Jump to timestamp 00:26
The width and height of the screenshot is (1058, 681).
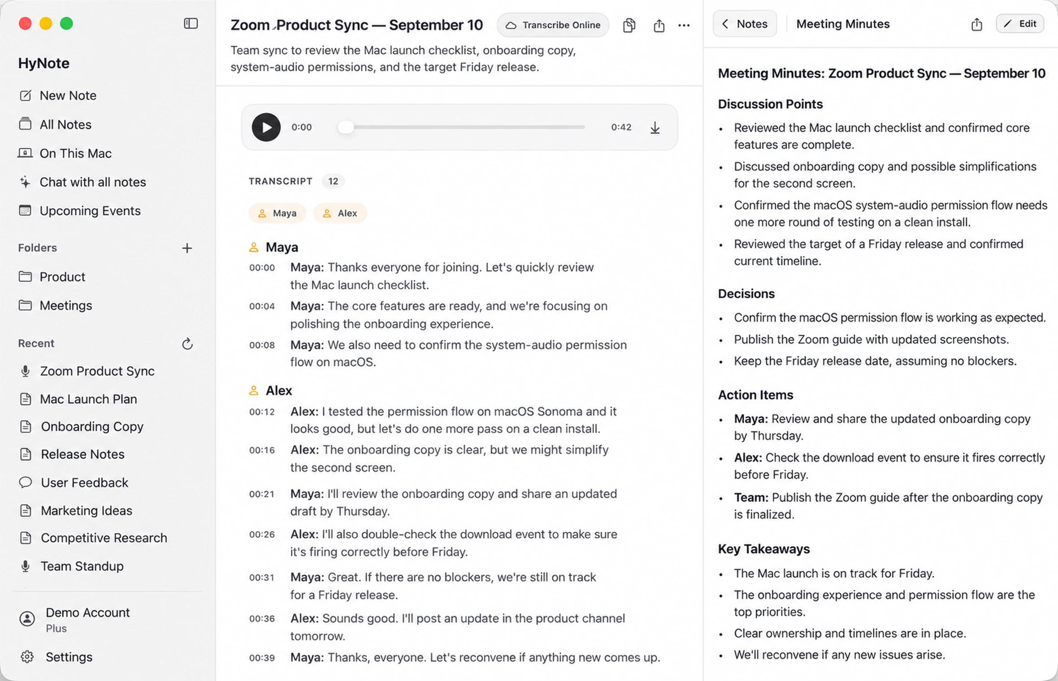point(262,534)
